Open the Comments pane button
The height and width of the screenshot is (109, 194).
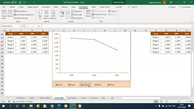(x=185, y=7)
